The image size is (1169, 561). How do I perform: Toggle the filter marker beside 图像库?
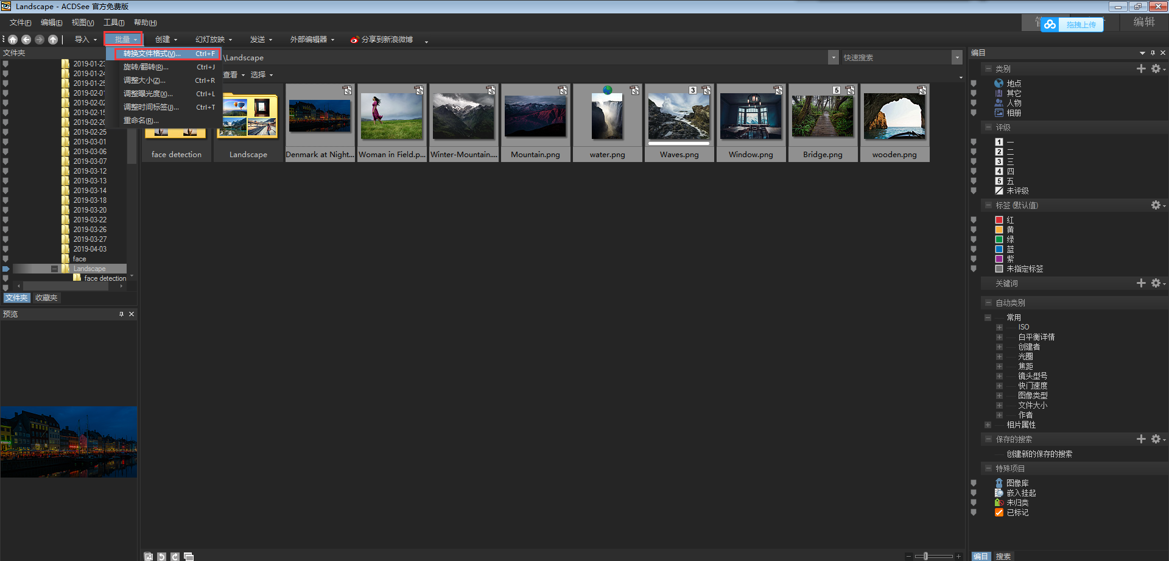point(974,483)
